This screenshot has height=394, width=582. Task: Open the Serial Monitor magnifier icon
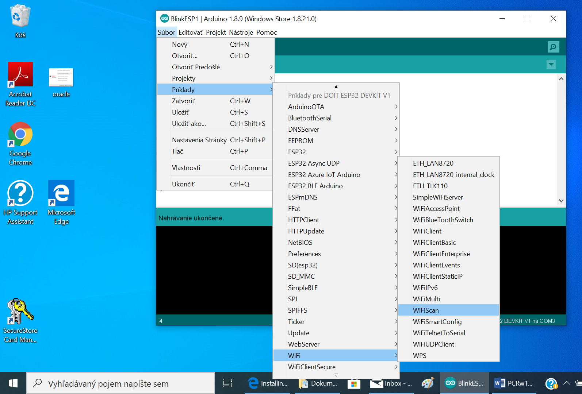[x=553, y=47]
